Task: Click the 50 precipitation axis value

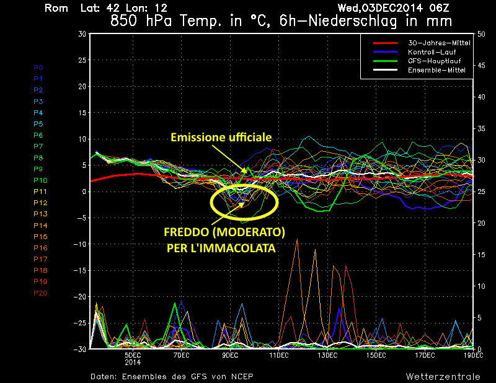Action: (x=482, y=34)
